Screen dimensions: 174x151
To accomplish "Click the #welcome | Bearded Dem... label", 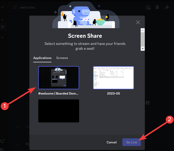I will (58, 93).
